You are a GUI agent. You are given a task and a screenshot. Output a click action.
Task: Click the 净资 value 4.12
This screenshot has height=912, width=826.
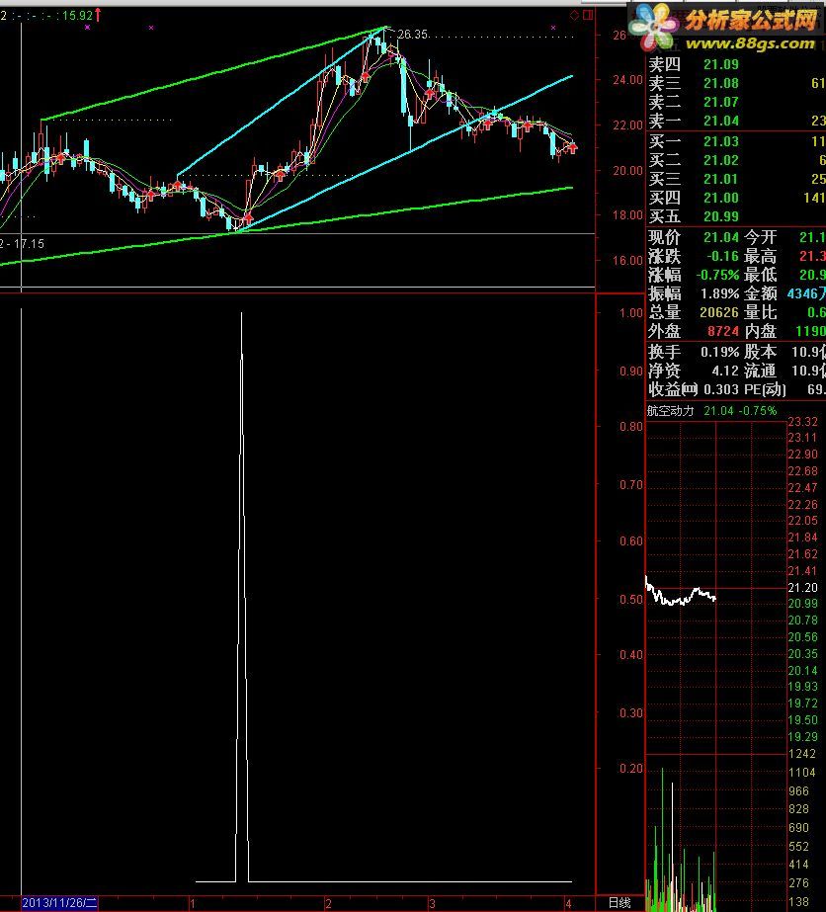(725, 371)
